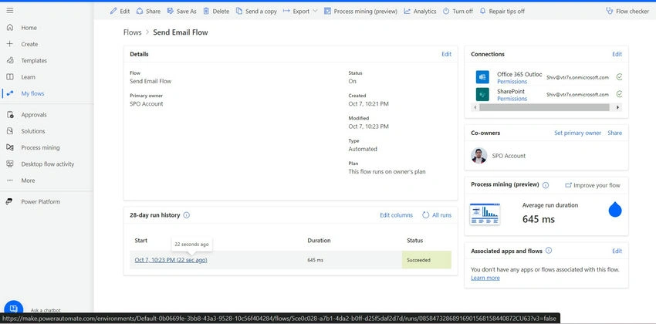Click SharePoint connection status check icon
Screen dimensions: 656x324
point(619,94)
